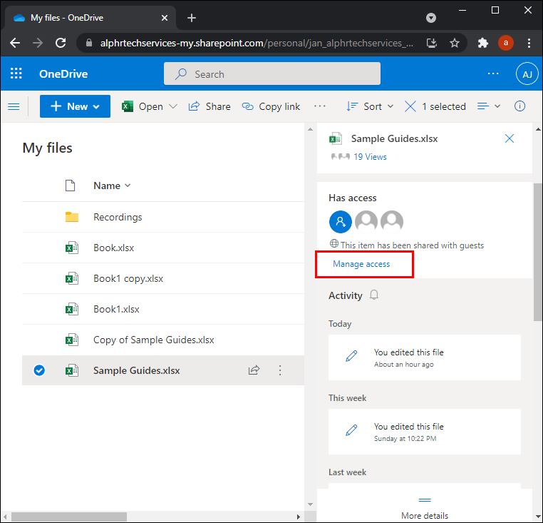Click the OneDrive search box
Screen dimensions: 543x523
271,73
